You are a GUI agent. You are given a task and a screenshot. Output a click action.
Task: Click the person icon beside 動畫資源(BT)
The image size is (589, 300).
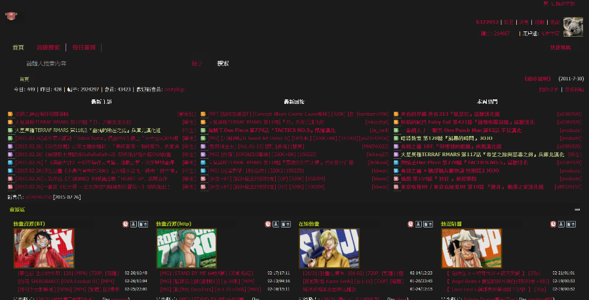click(134, 224)
